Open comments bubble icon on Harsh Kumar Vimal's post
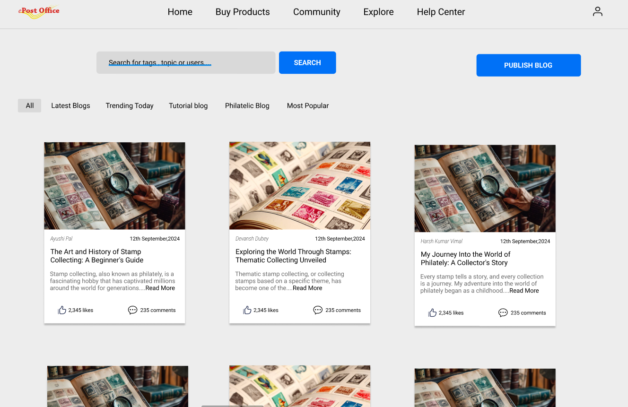Viewport: 628px width, 407px height. [503, 312]
